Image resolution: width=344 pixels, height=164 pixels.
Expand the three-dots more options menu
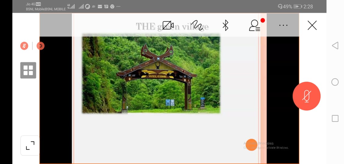coord(283,25)
